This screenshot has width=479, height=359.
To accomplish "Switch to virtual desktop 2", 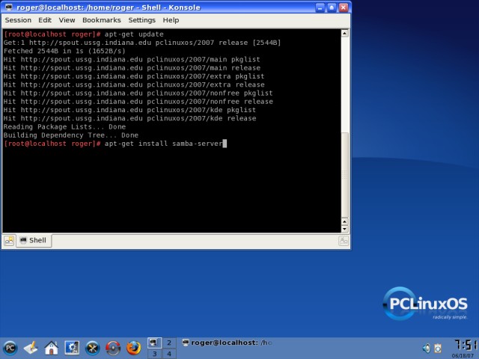I will (169, 343).
